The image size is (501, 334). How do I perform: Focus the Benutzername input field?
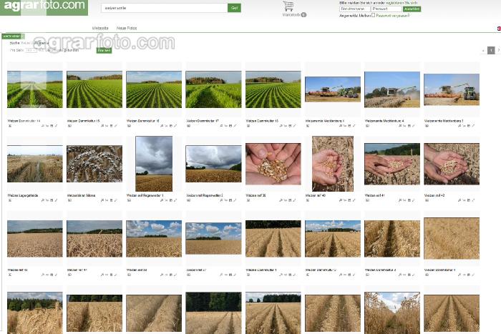click(355, 9)
